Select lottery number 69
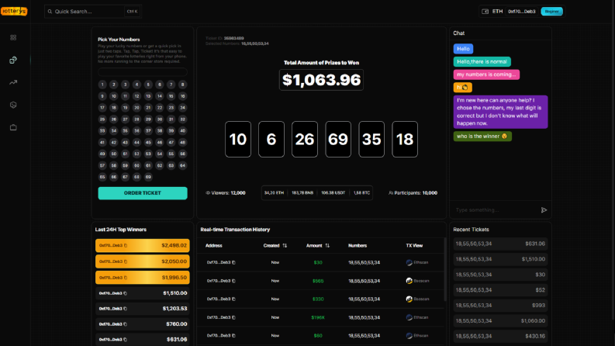This screenshot has height=346, width=615. [148, 177]
